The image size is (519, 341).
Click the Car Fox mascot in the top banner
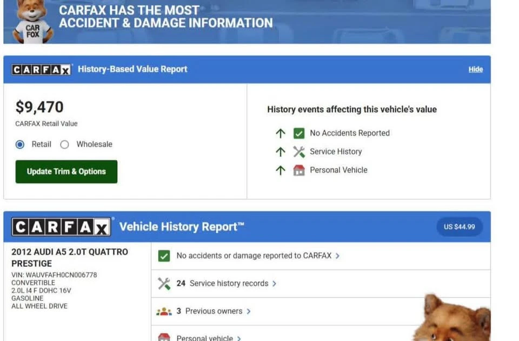(x=32, y=22)
